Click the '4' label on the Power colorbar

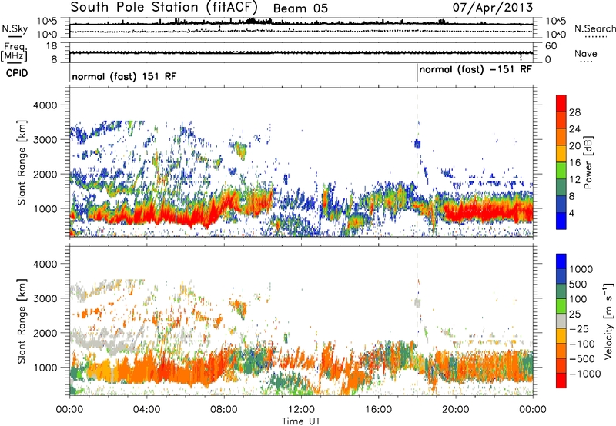coord(571,213)
